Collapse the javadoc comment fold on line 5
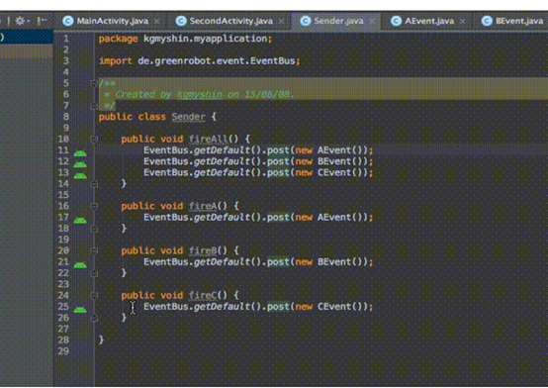 pos(94,83)
